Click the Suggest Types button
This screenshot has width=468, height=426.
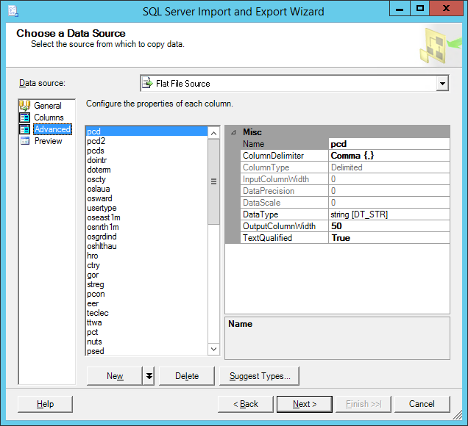coord(259,376)
